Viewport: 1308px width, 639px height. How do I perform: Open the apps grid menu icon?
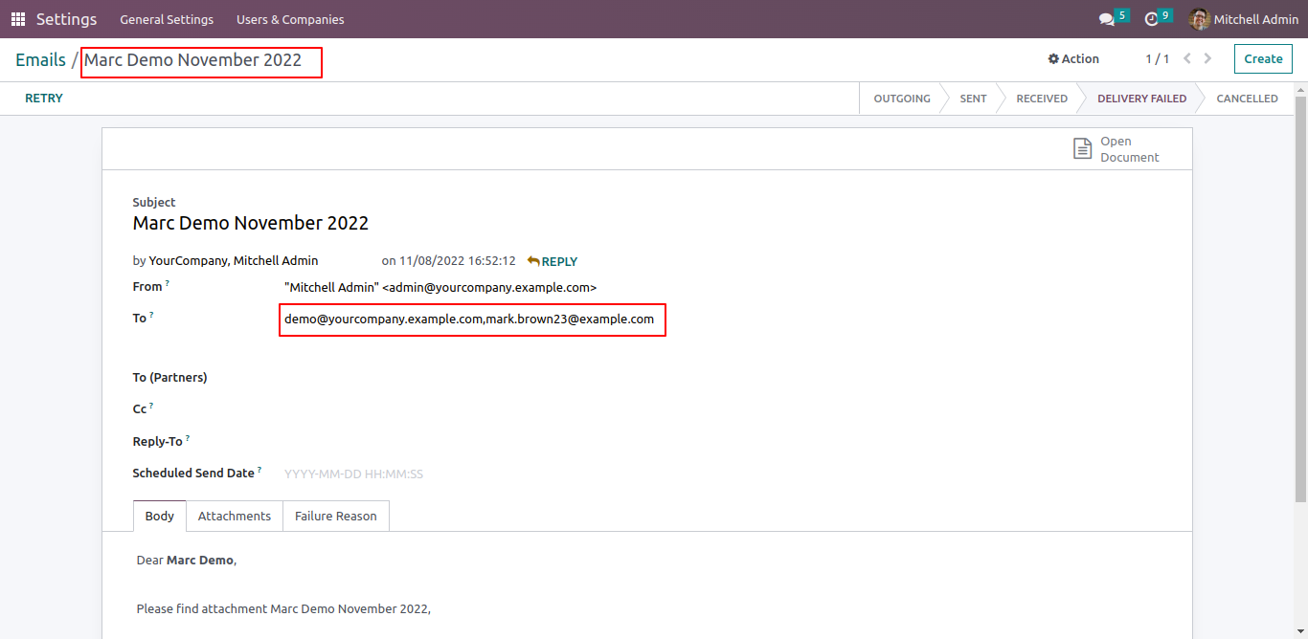click(18, 19)
